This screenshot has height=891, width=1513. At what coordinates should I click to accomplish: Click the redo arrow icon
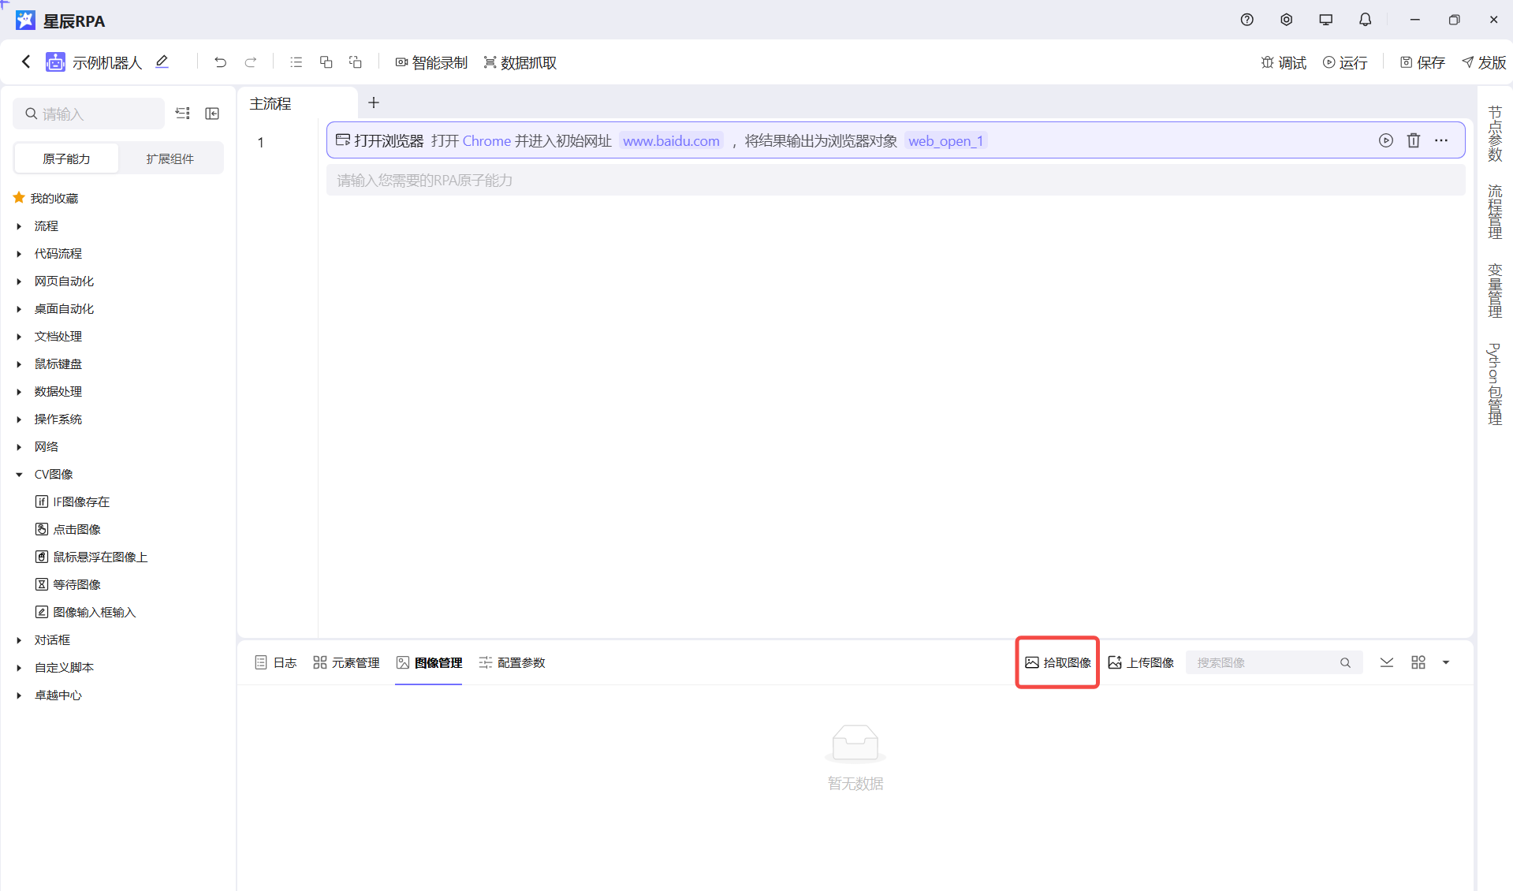[x=251, y=62]
